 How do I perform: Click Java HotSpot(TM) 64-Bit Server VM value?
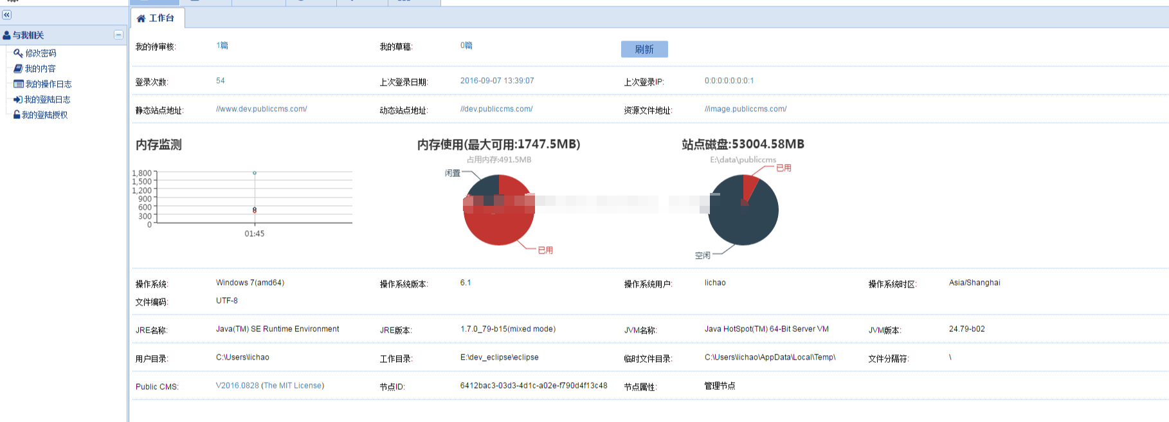(x=766, y=329)
